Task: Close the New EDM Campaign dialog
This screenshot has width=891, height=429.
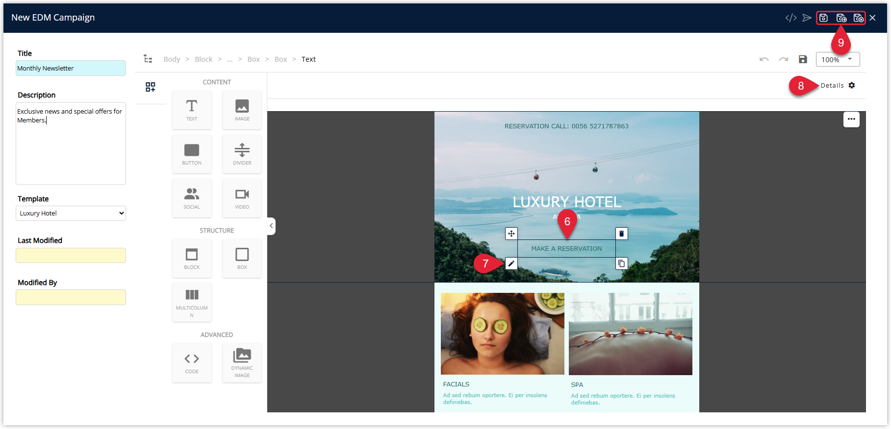Action: coord(872,18)
